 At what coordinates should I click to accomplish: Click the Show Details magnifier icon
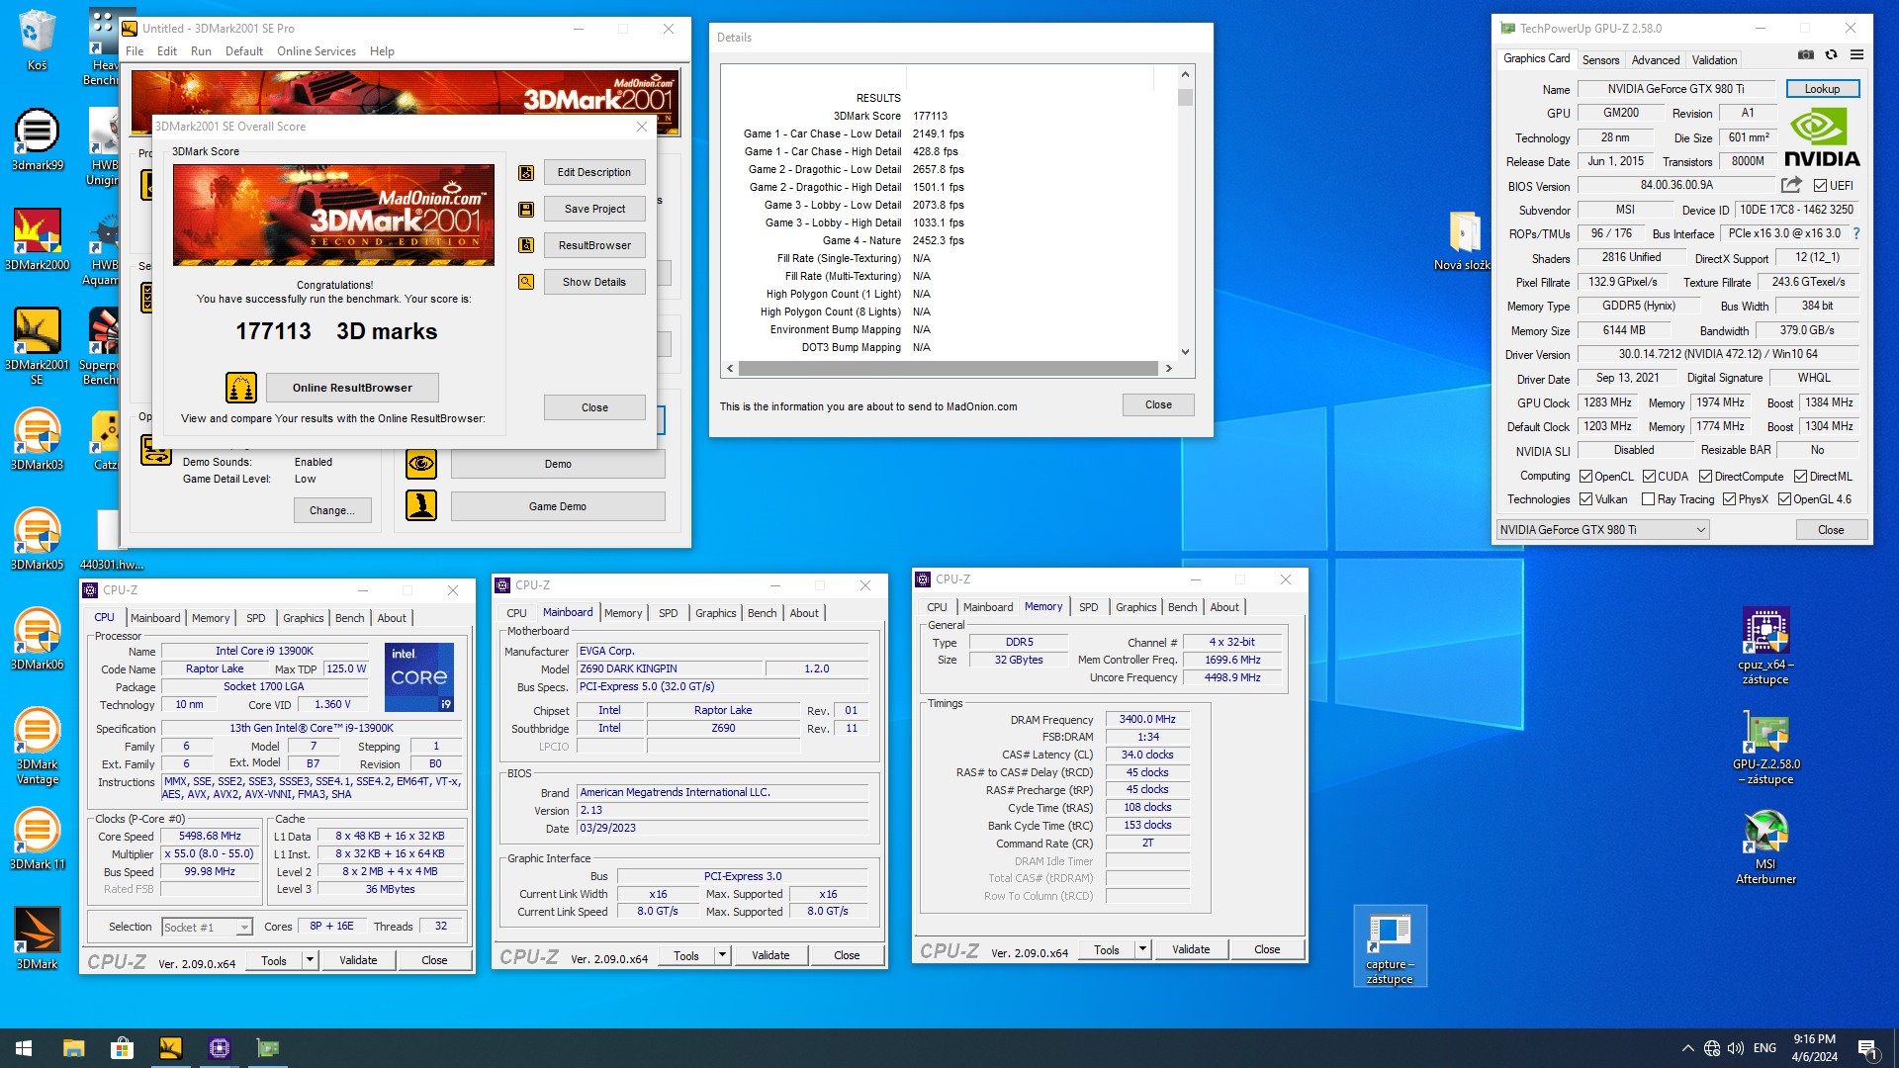tap(526, 282)
